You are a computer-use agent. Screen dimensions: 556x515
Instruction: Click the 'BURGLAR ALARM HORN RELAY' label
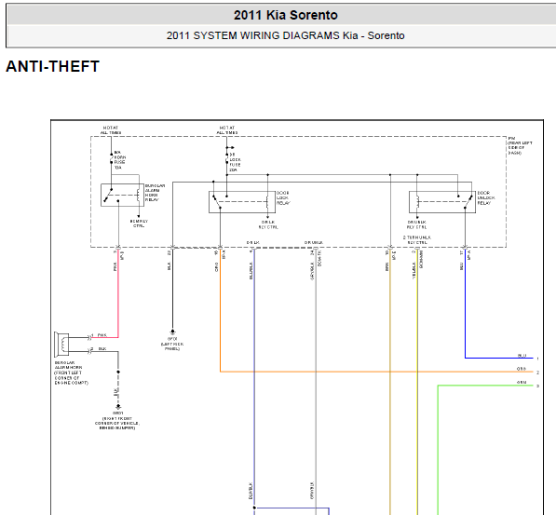tap(155, 193)
